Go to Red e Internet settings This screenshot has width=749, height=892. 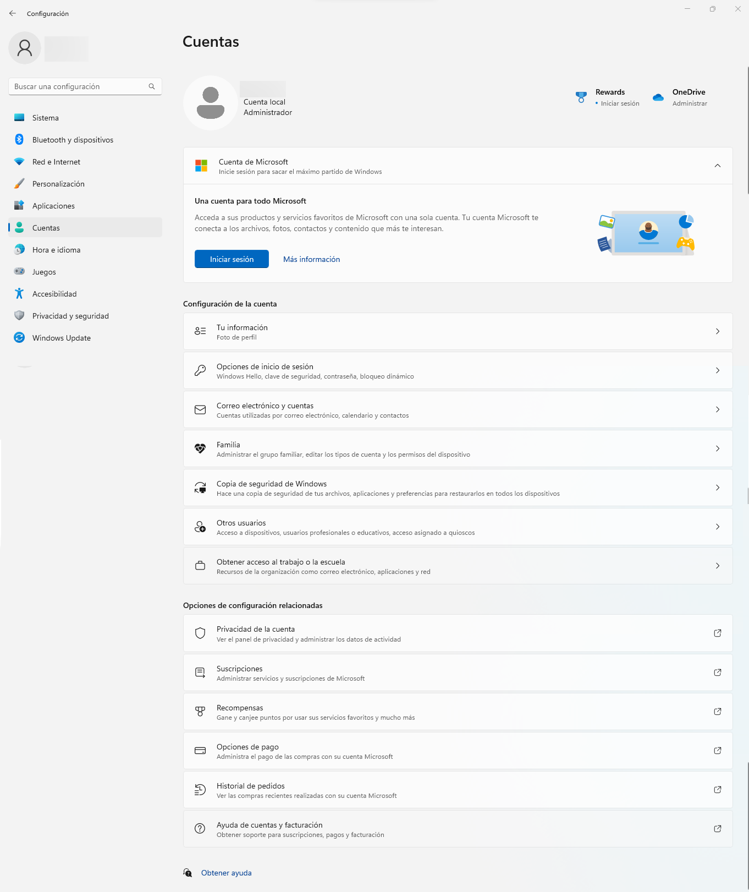[85, 162]
